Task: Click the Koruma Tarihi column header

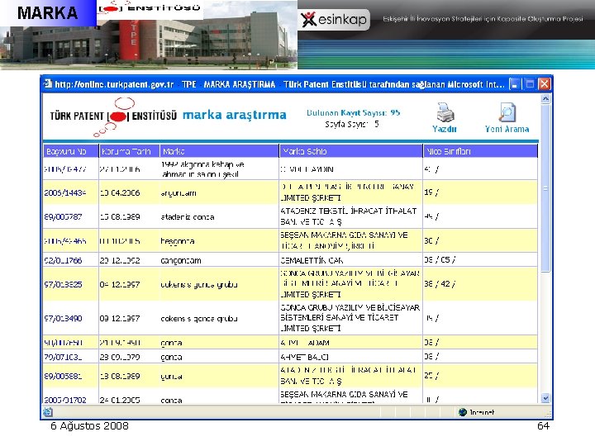Action: 129,151
